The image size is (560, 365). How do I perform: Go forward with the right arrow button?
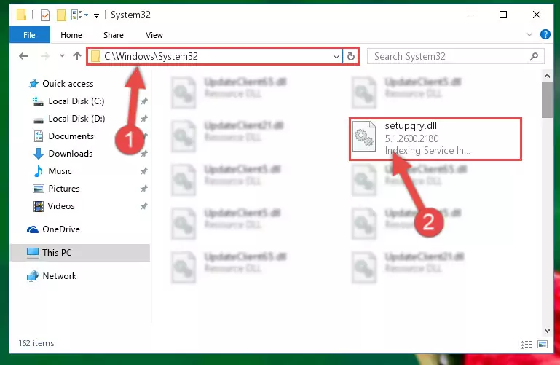click(45, 56)
